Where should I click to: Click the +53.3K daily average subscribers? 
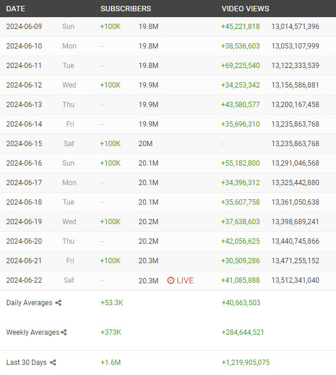pos(112,303)
